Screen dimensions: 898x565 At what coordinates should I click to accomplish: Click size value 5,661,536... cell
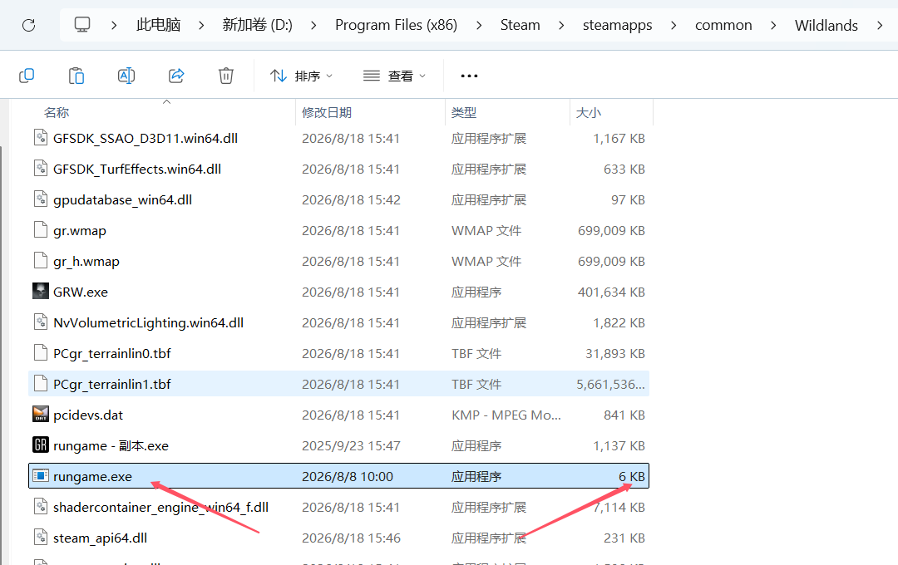point(610,384)
